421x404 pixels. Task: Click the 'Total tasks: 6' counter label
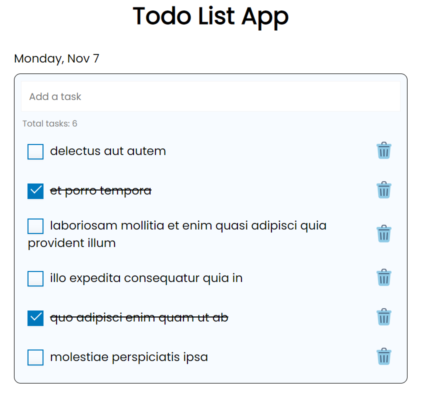coord(49,123)
